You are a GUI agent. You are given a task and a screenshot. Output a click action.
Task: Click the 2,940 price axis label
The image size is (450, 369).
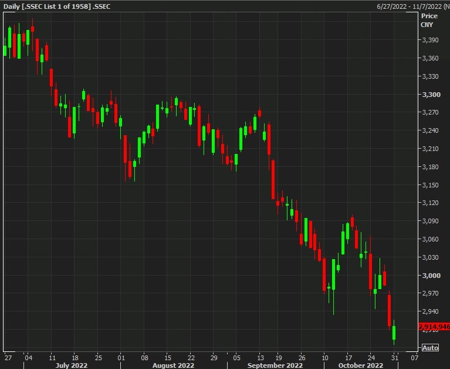click(430, 311)
